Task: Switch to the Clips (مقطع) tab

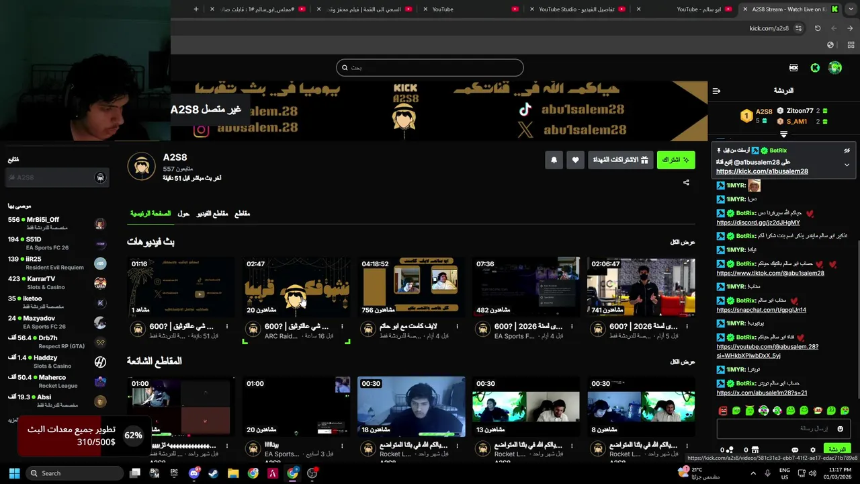Action: (242, 214)
